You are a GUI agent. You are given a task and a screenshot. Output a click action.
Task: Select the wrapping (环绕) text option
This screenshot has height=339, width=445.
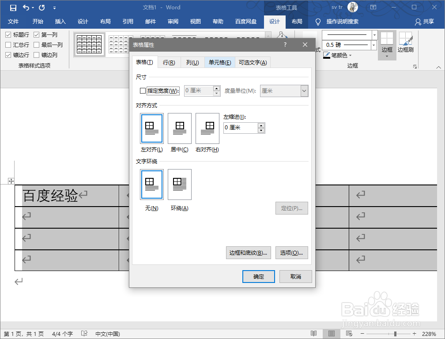[180, 184]
